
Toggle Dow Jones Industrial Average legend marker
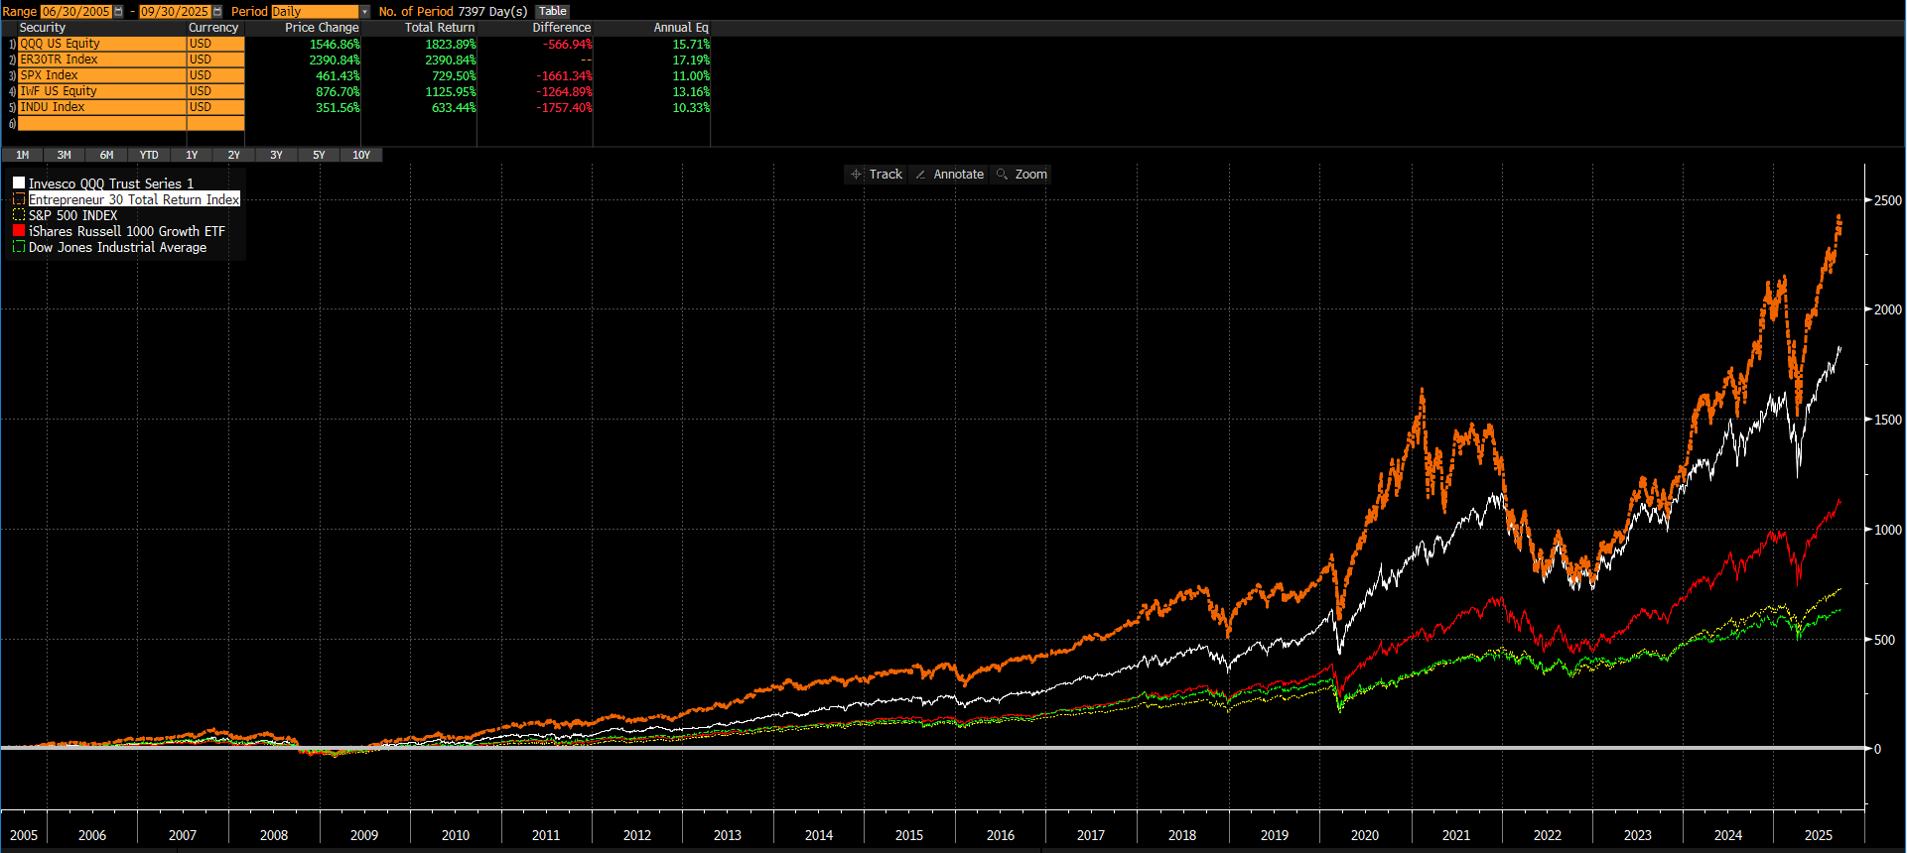[19, 247]
